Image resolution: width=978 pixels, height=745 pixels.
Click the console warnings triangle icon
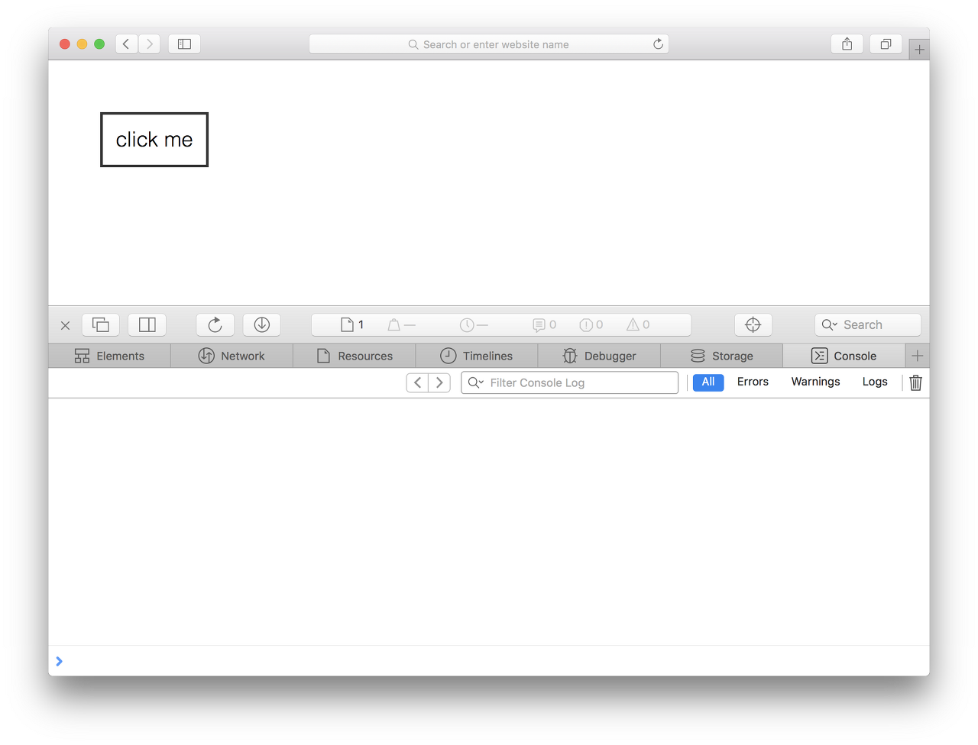(x=633, y=324)
